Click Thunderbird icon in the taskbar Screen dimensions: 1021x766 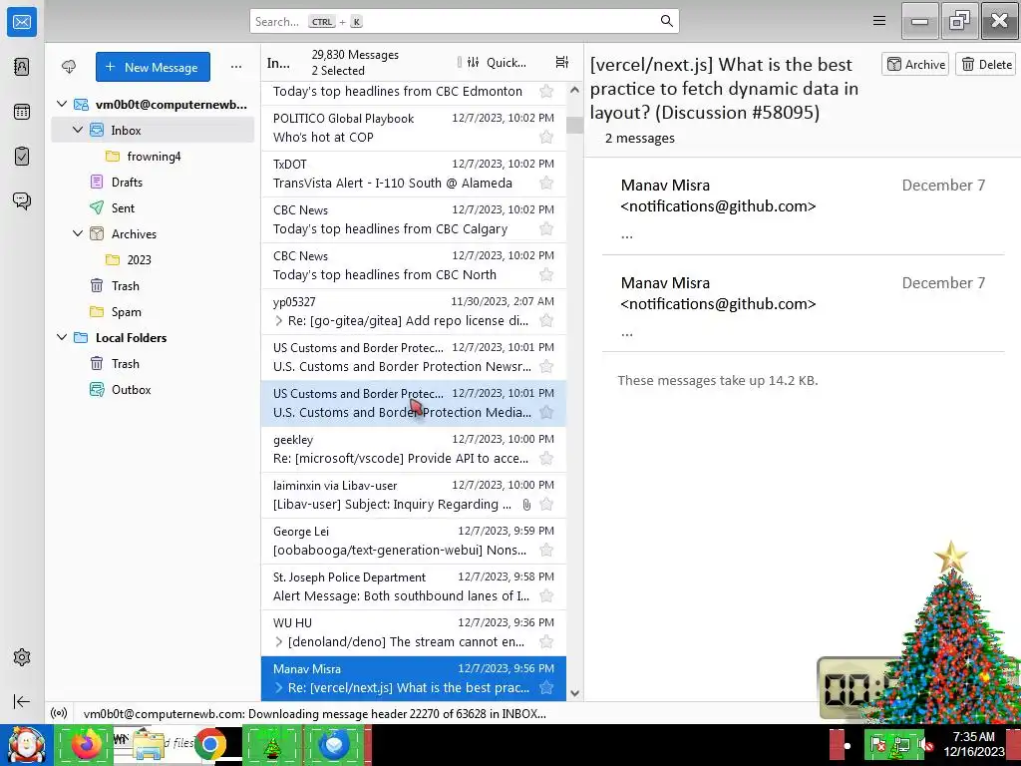(334, 744)
